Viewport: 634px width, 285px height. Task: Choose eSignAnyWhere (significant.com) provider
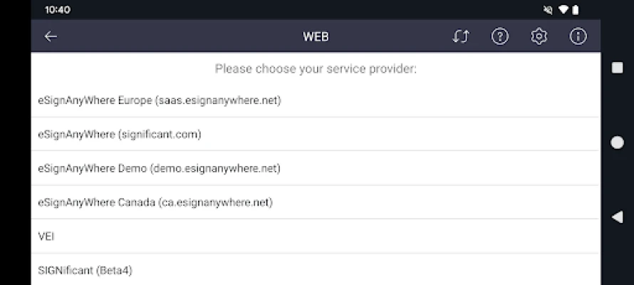[120, 134]
